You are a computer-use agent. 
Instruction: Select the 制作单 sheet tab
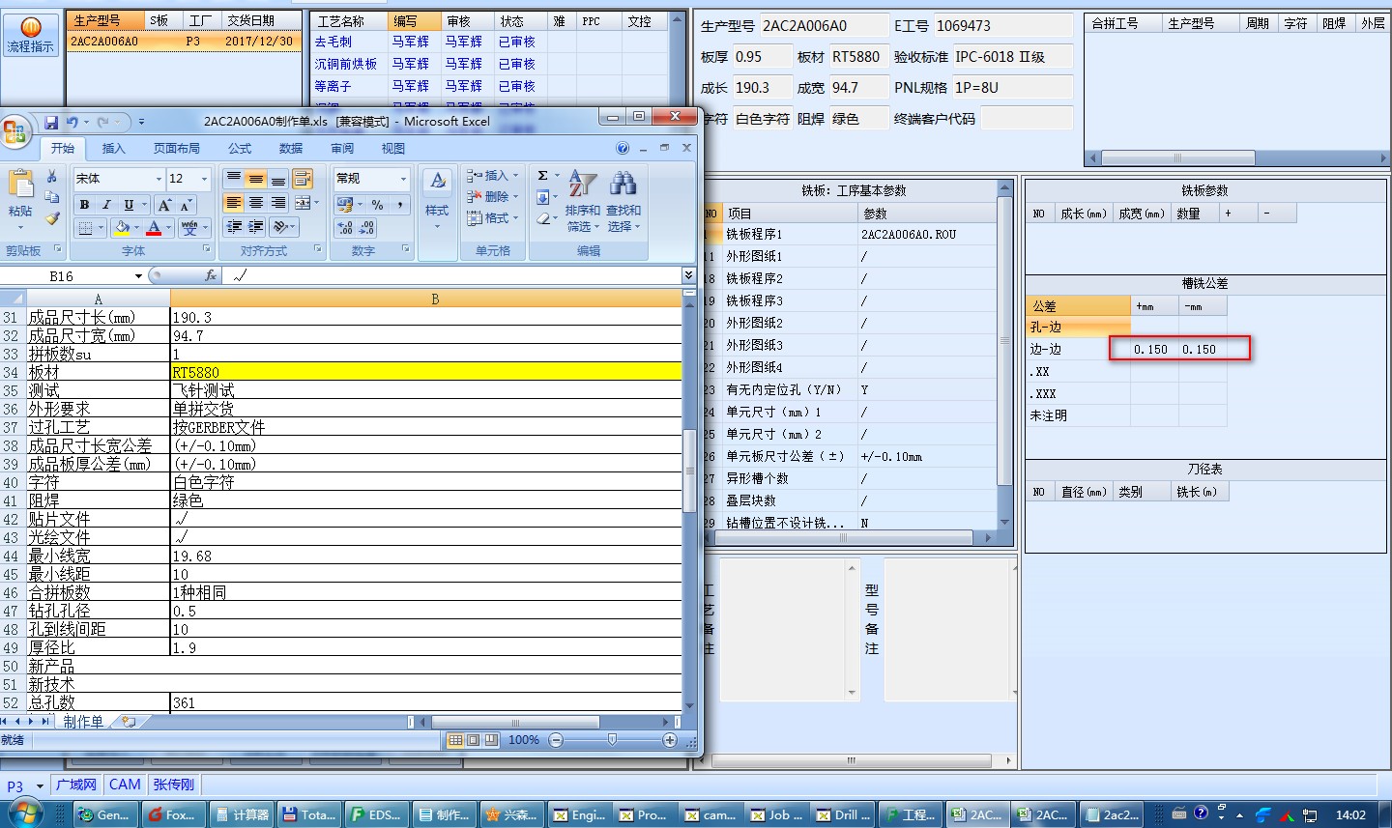pos(83,722)
